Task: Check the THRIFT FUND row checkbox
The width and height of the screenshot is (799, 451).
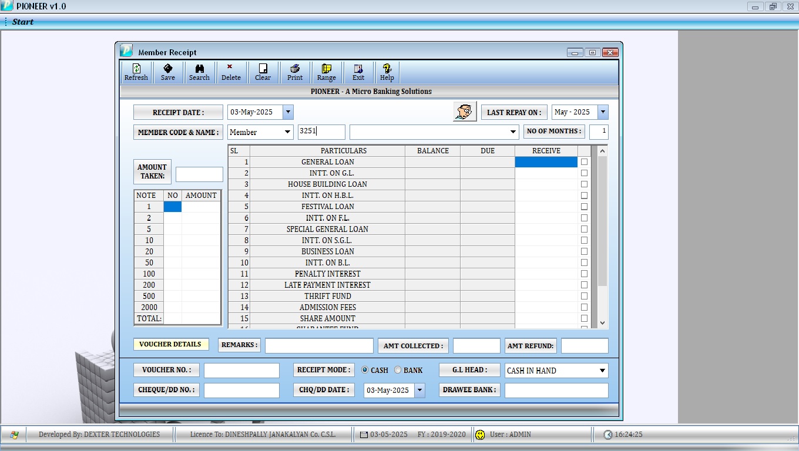Action: pyautogui.click(x=584, y=296)
